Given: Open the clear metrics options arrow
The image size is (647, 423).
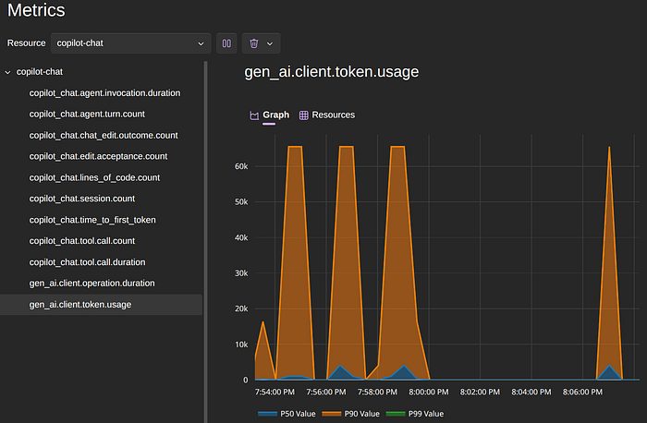Looking at the screenshot, I should [270, 43].
